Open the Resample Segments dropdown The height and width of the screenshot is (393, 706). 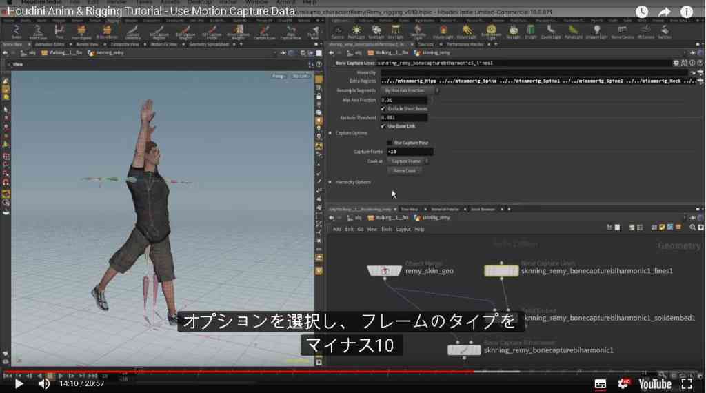[410, 90]
